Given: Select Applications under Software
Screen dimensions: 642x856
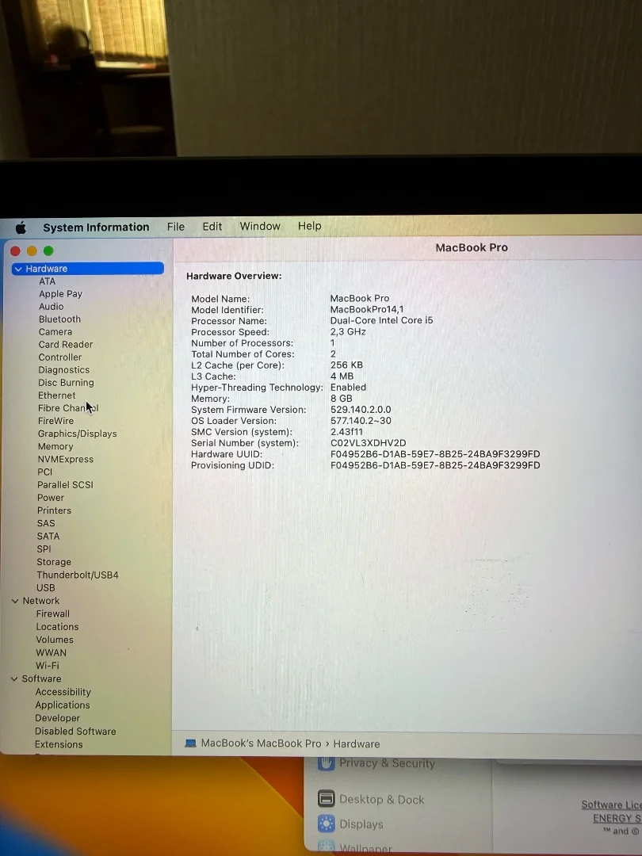Looking at the screenshot, I should pyautogui.click(x=63, y=705).
